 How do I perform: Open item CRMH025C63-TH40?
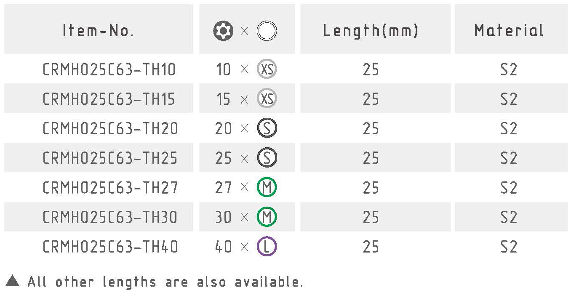(x=110, y=247)
